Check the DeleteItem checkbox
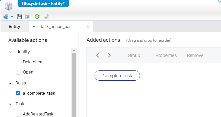Viewport: 221px width, 117px height. pyautogui.click(x=18, y=62)
